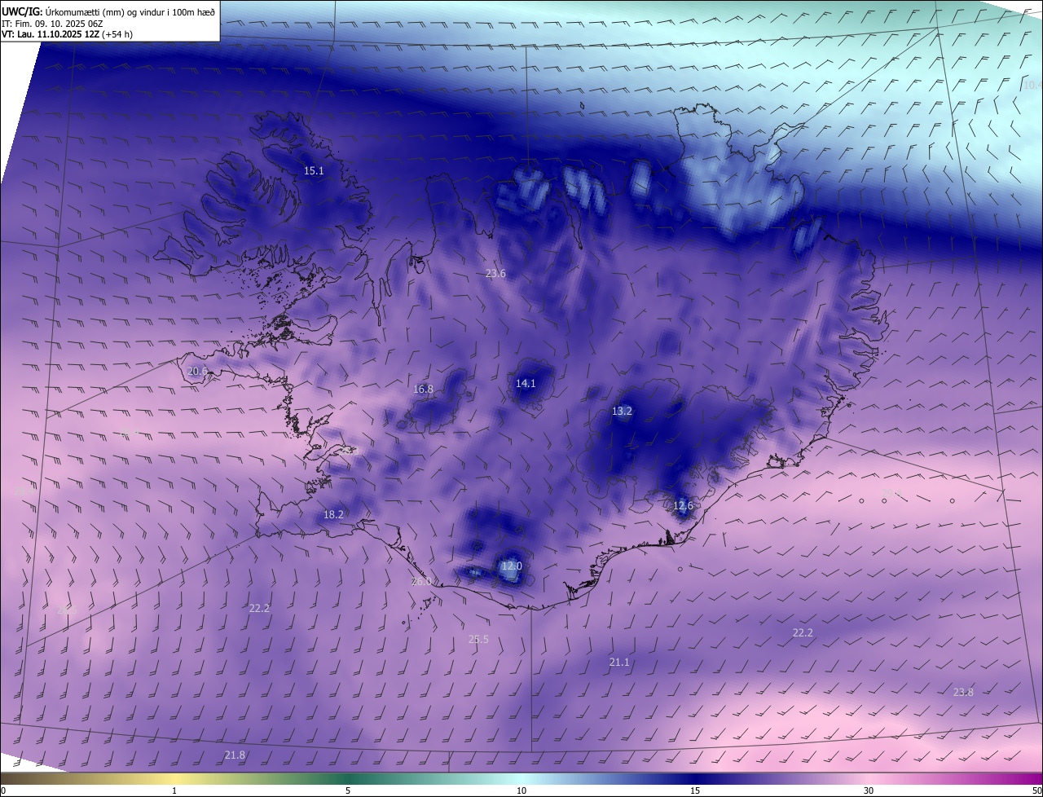This screenshot has height=797, width=1043.
Task: Click the 21.1 value over the ocean
Action: pos(619,663)
